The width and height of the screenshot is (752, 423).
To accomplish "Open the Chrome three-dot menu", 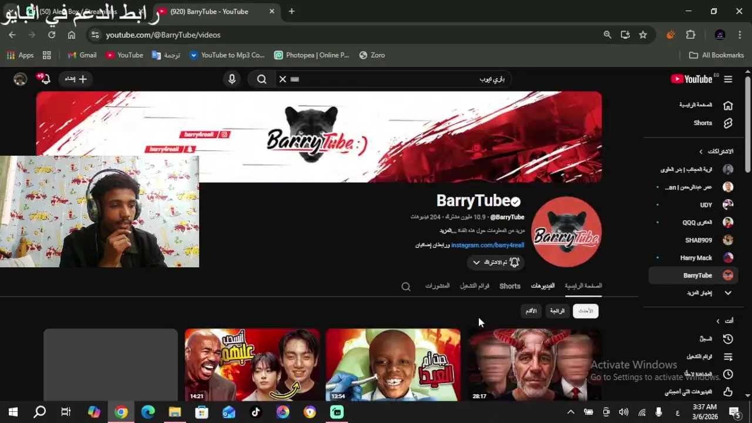I will 740,35.
